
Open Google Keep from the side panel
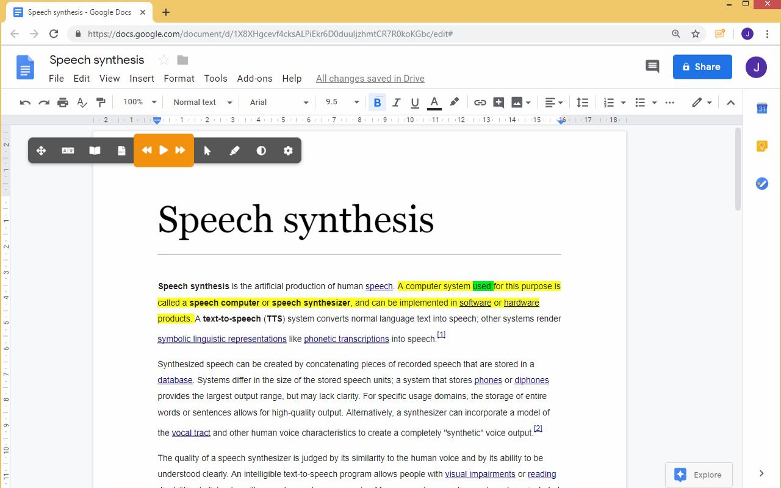pyautogui.click(x=761, y=146)
